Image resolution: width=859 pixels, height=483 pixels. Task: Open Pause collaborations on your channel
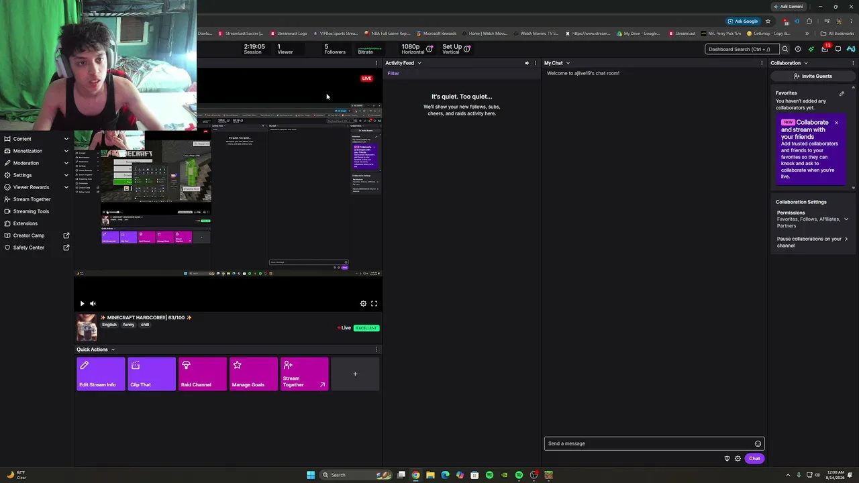[x=813, y=242]
